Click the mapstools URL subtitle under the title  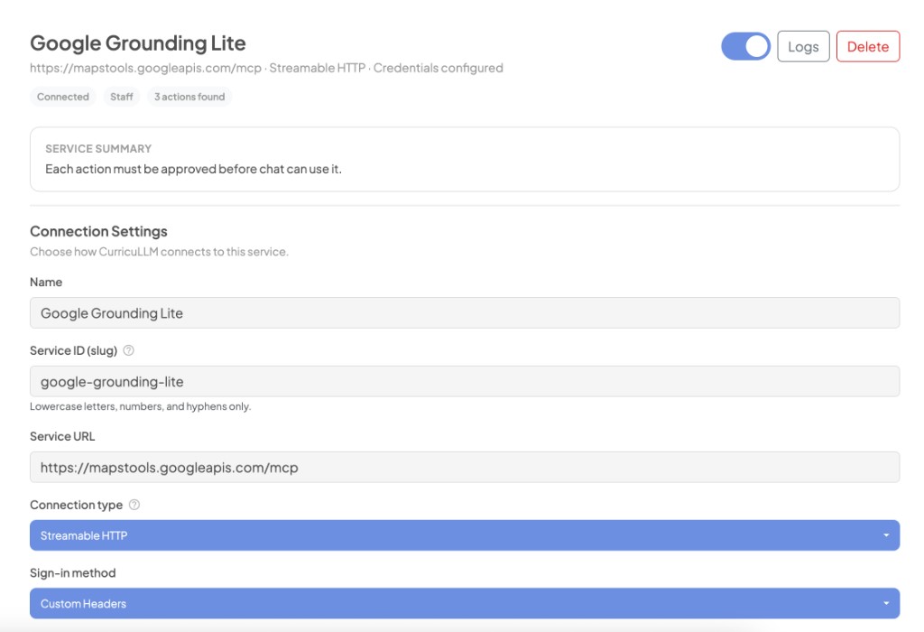pos(266,68)
